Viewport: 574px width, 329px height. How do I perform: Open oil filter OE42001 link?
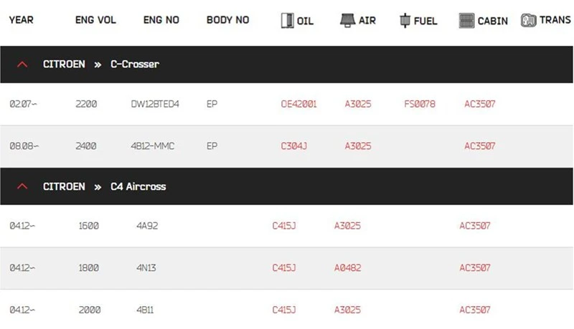[298, 104]
